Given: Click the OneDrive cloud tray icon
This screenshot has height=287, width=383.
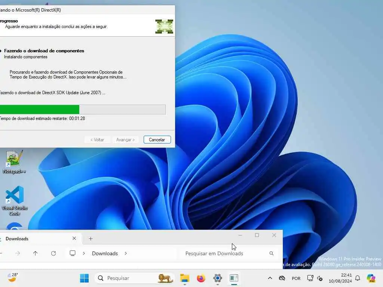Looking at the screenshot, I should click(282, 278).
